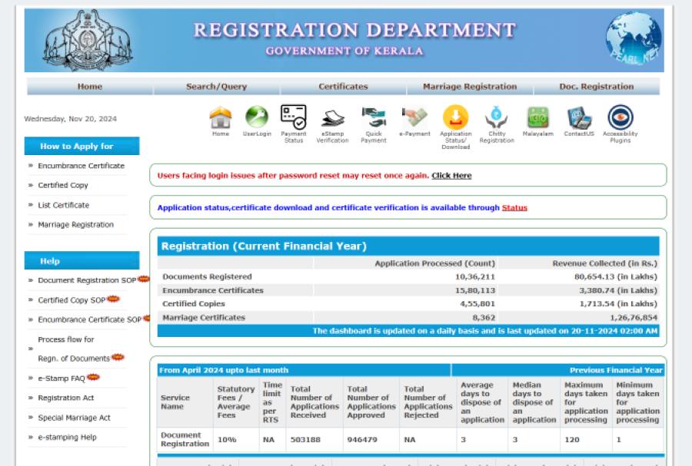Select maximum days value 120
Screen dimensions: 692x466
click(x=572, y=440)
